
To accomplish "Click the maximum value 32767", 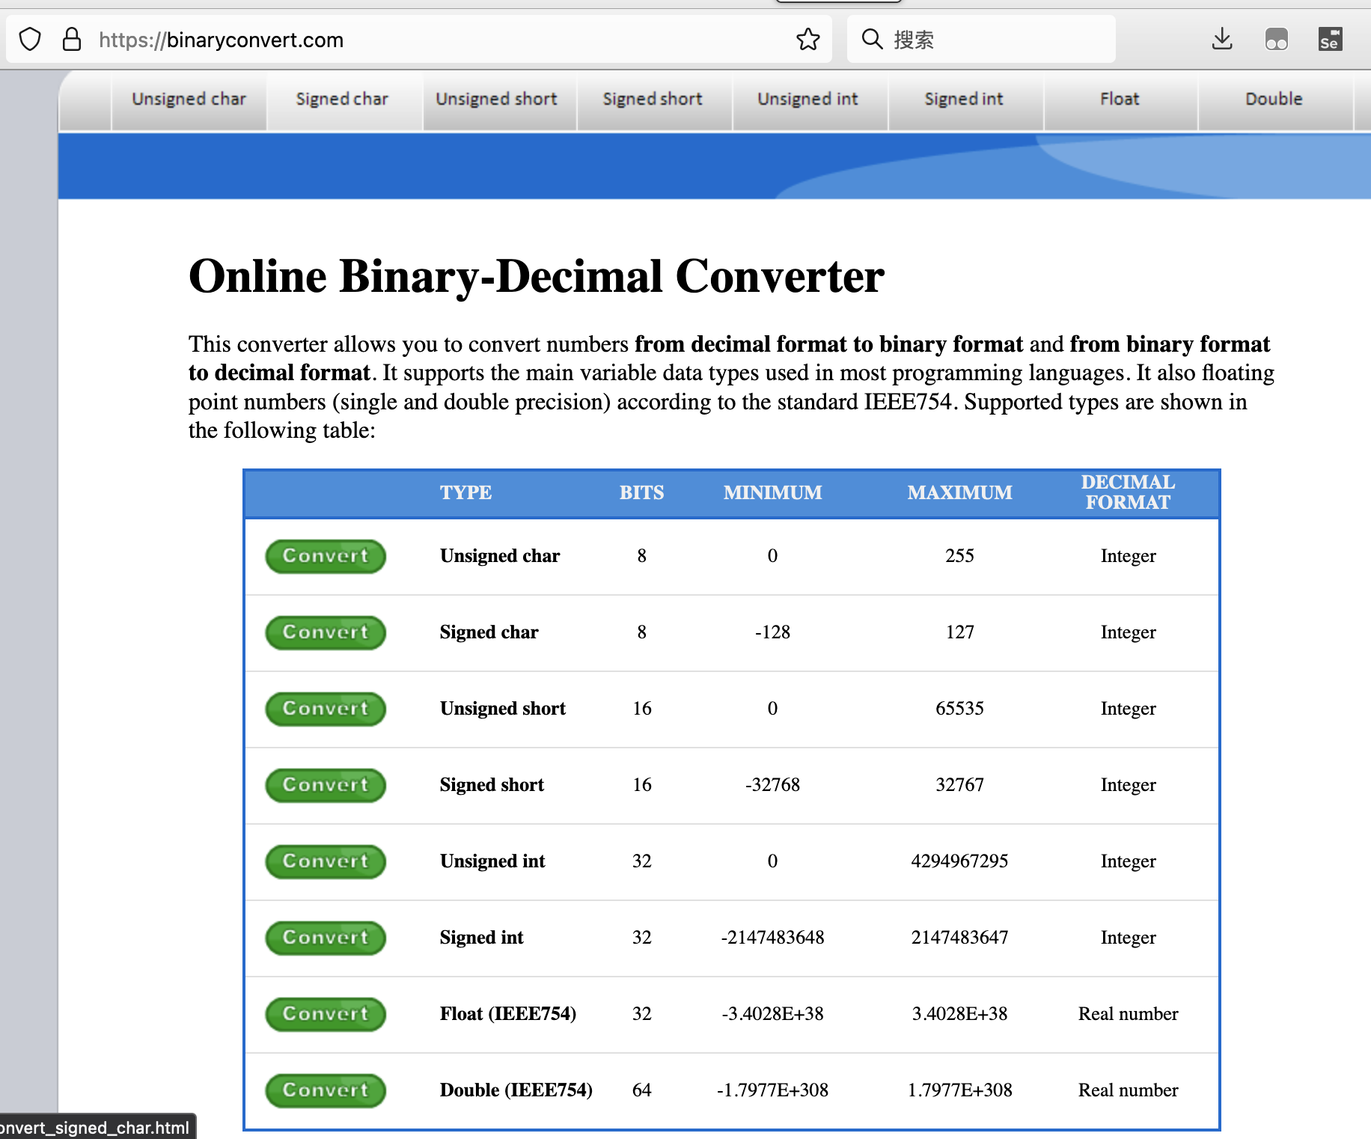I will click(x=959, y=785).
